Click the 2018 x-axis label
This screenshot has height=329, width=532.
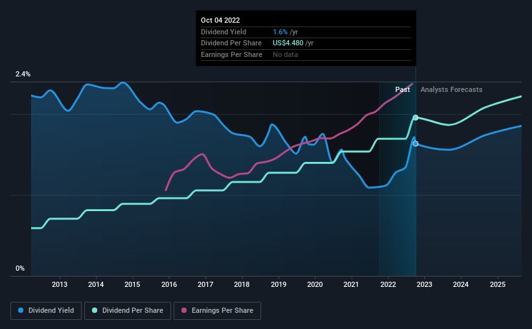242,284
